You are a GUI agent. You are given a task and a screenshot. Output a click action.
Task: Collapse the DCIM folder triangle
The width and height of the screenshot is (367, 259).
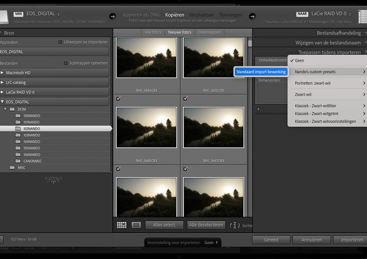[5, 109]
